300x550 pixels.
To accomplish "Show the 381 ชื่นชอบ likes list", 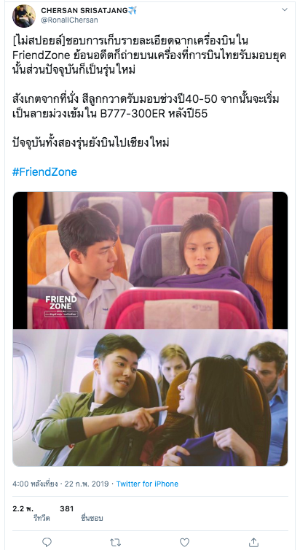I will pos(82,514).
